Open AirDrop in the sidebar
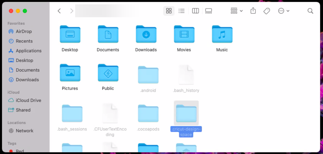323x154 pixels. [x=24, y=31]
